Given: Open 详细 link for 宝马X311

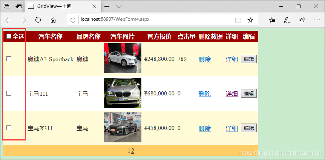Looking at the screenshot, I should pyautogui.click(x=232, y=128).
